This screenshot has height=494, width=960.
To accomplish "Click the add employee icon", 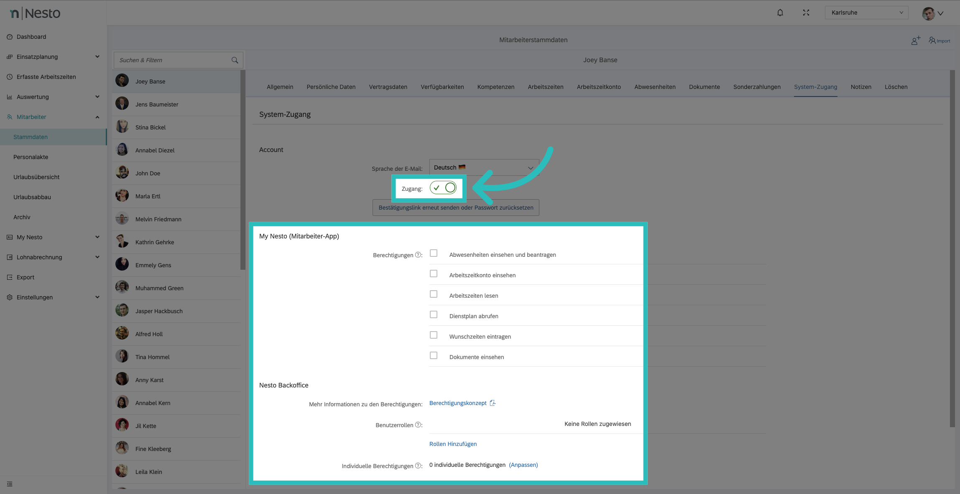I will [x=916, y=41].
